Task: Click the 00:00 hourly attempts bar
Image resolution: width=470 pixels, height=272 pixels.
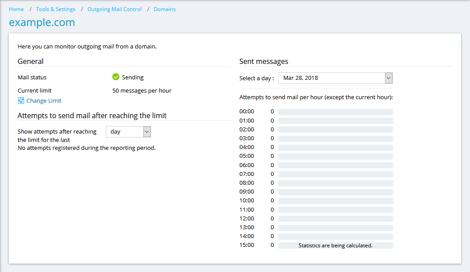Action: (335, 112)
